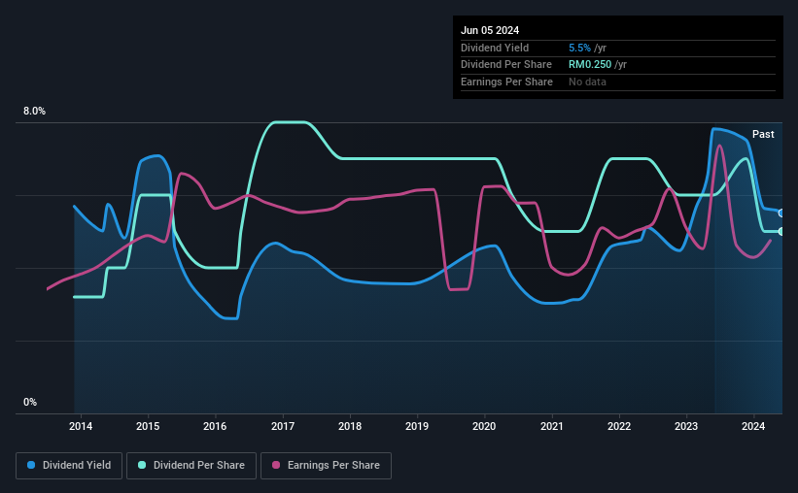Click the 2016 x-axis label
The height and width of the screenshot is (493, 798).
[x=215, y=426]
